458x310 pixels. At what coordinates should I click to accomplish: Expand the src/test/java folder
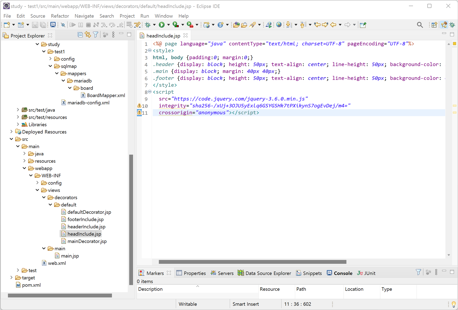click(18, 110)
